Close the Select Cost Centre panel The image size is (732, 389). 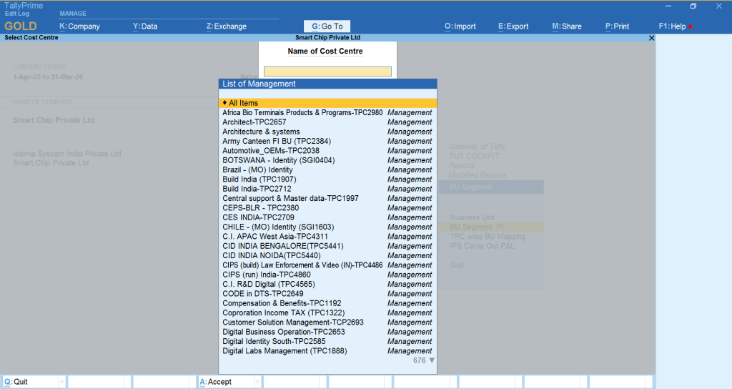(651, 38)
